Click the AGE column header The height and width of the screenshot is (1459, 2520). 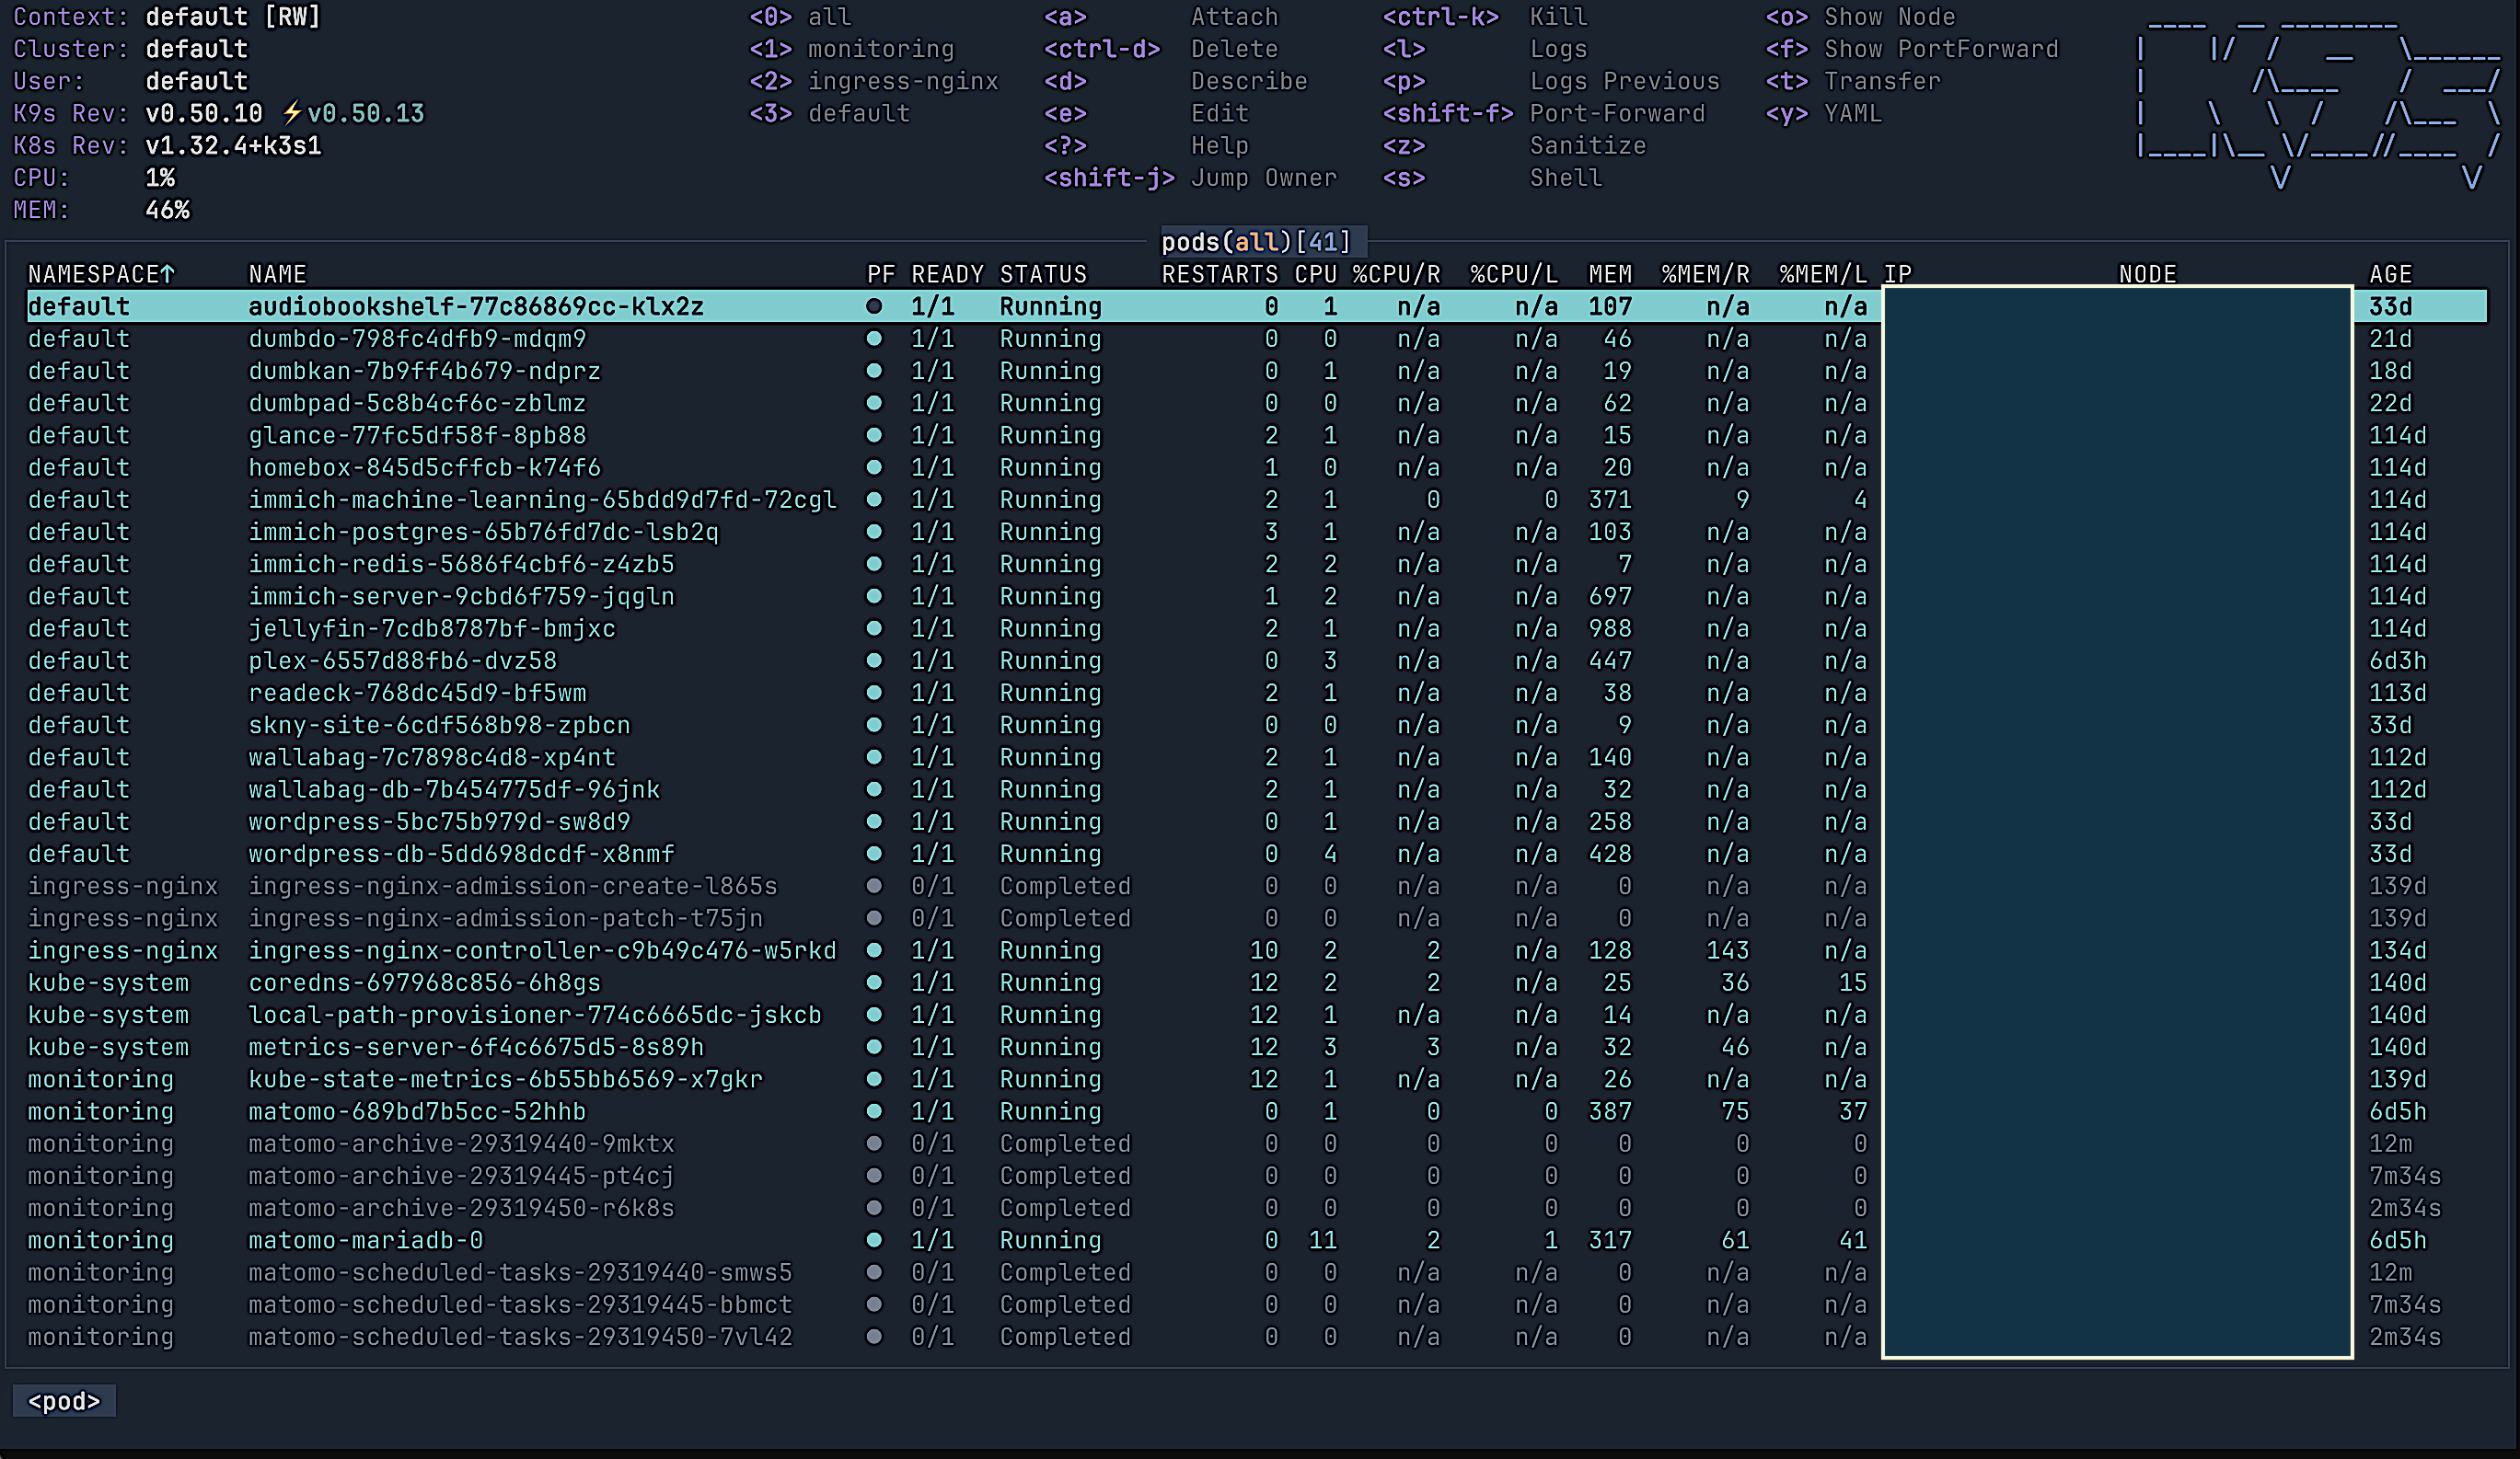click(2390, 274)
